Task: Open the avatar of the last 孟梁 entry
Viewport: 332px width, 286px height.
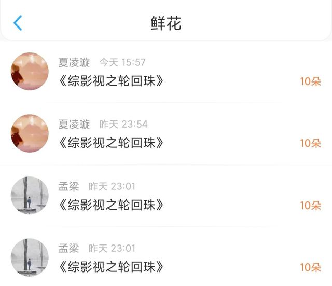Action: pos(30,257)
